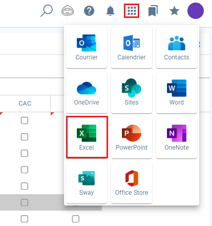This screenshot has height=226, width=212.
Task: Tick the second CAC column checkbox
Action: click(x=25, y=137)
